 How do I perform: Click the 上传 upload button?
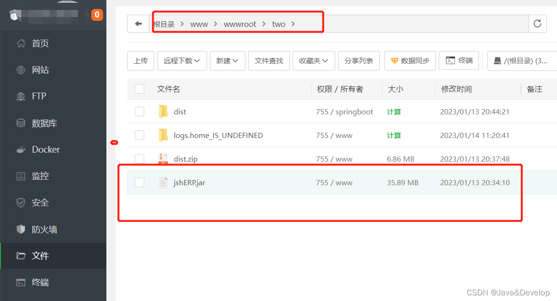click(141, 60)
